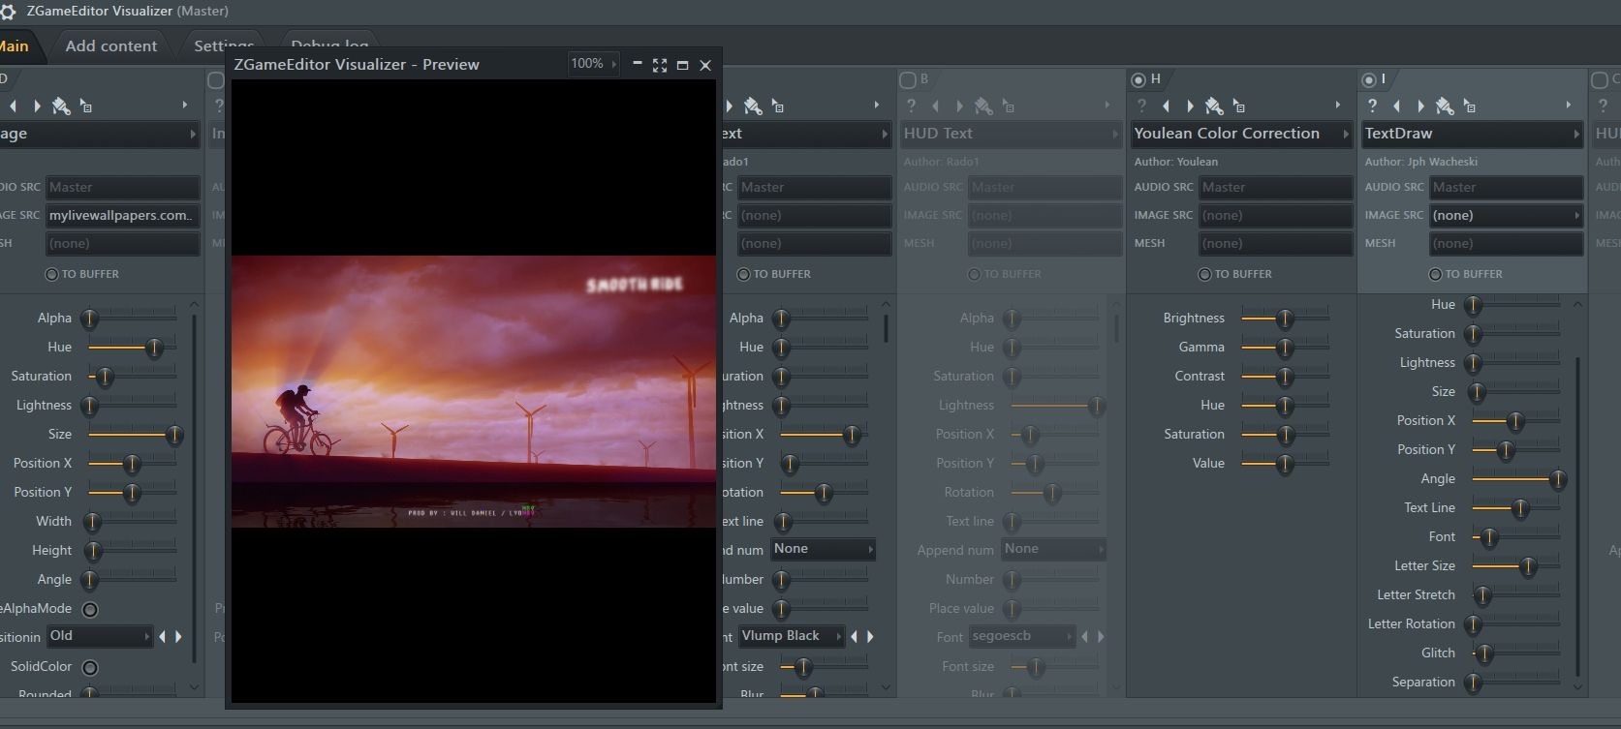
Task: Click MESH field in Youlean Color Correction
Action: 1275,243
